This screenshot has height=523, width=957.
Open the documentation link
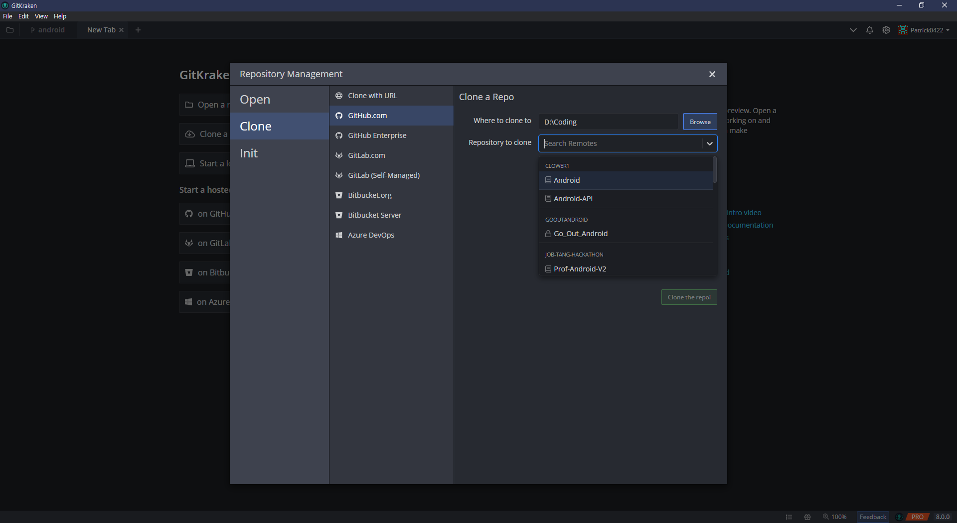[x=750, y=225]
